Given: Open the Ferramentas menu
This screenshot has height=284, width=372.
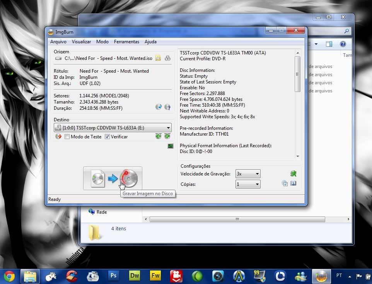Looking at the screenshot, I should coord(126,42).
